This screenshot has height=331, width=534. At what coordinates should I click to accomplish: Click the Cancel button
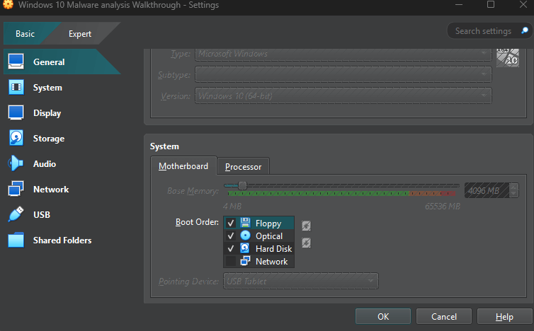tap(444, 316)
